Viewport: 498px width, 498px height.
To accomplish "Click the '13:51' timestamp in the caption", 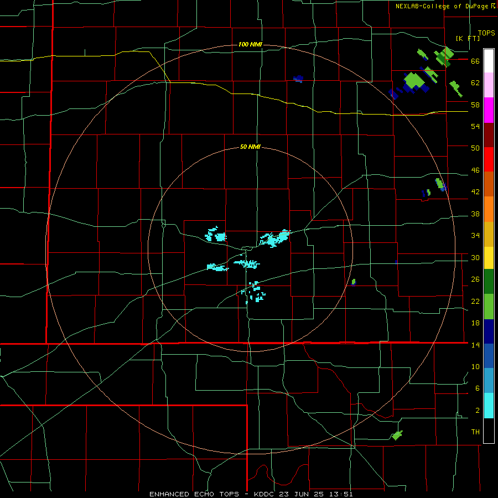I will (x=341, y=494).
